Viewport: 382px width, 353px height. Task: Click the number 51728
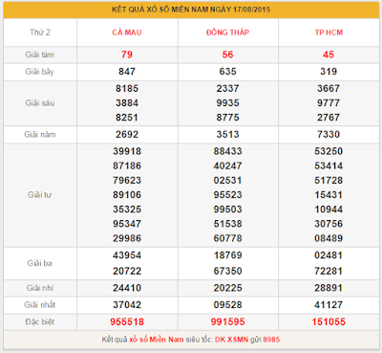tap(329, 180)
